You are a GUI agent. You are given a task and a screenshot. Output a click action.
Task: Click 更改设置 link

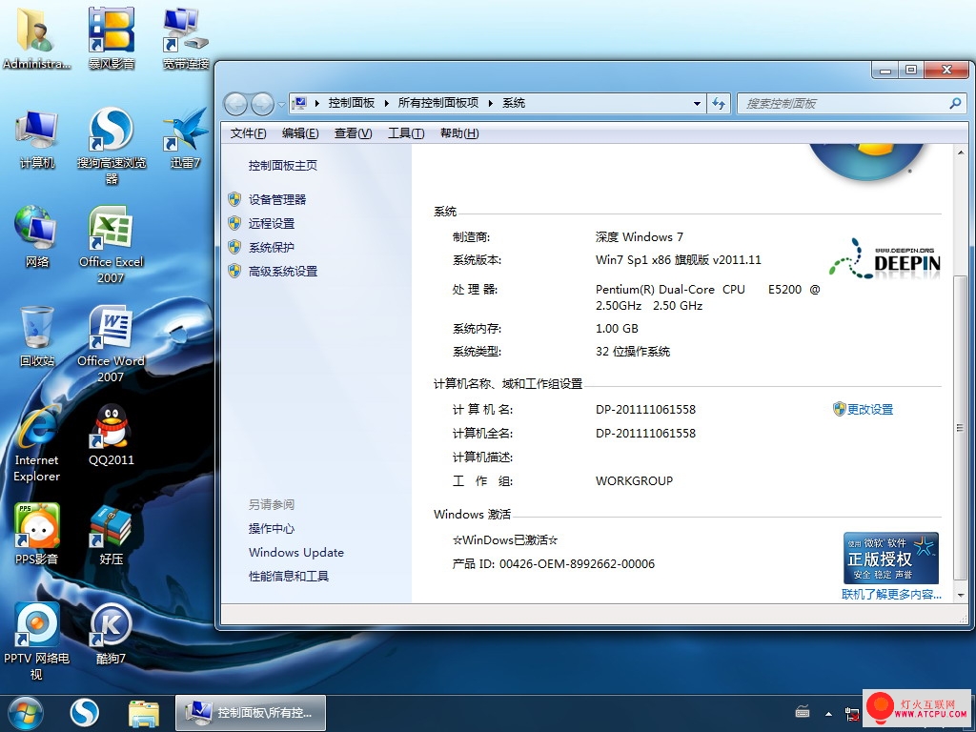click(869, 410)
